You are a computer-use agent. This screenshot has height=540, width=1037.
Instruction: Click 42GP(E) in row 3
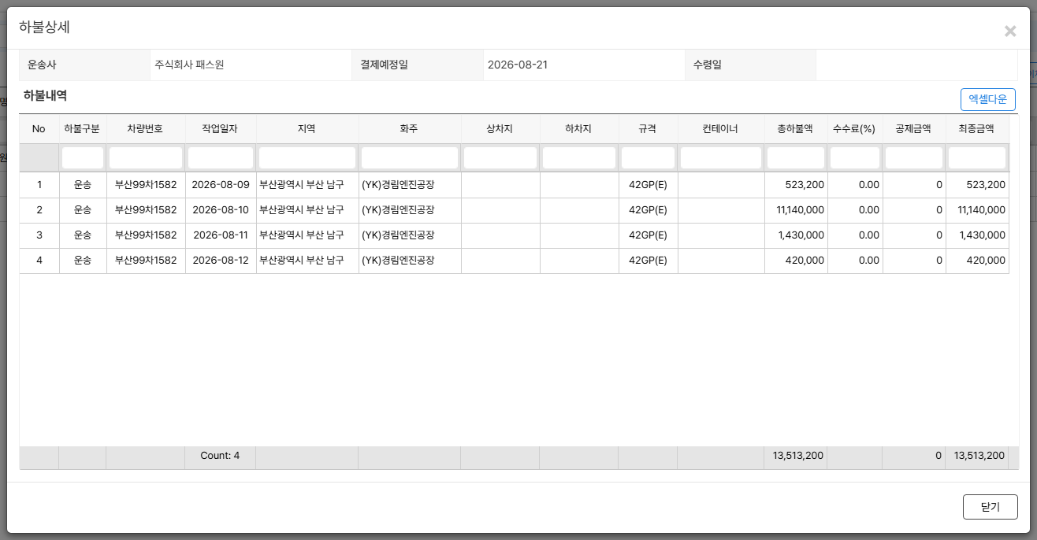[648, 235]
